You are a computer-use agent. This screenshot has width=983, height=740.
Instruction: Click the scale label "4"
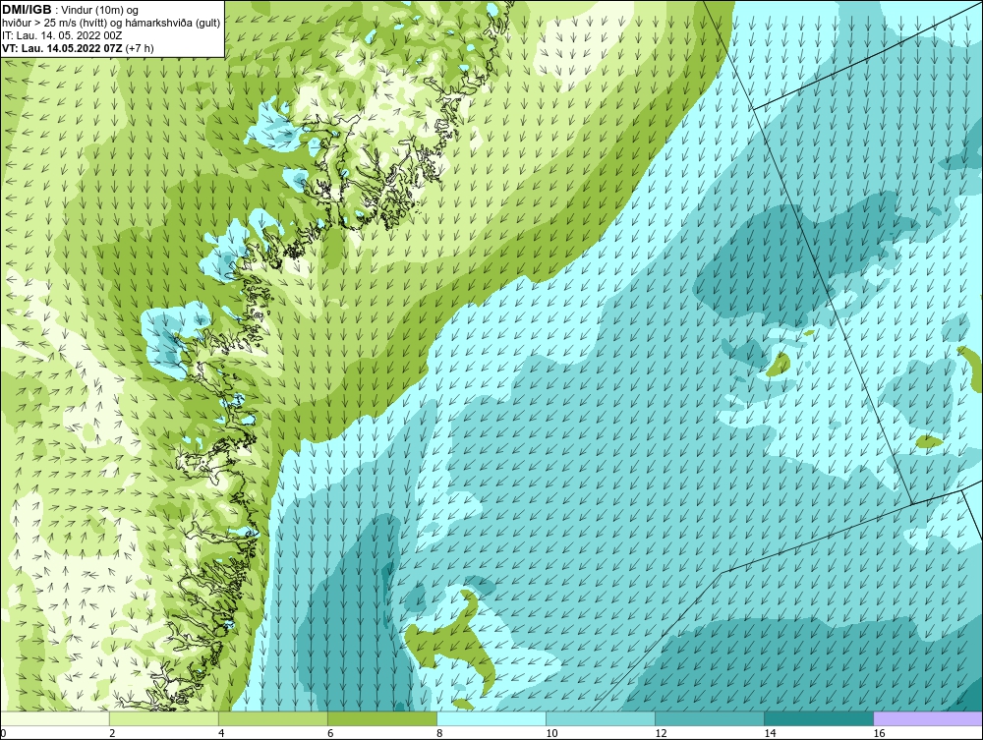pos(221,733)
